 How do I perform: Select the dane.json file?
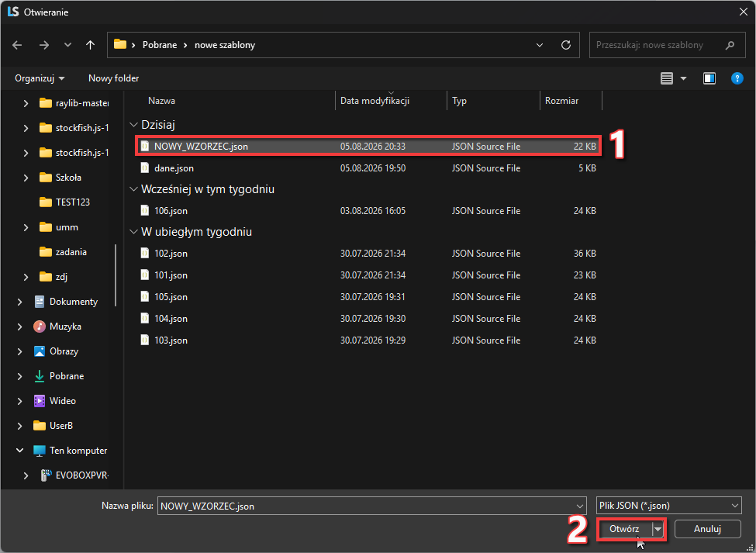pos(367,168)
